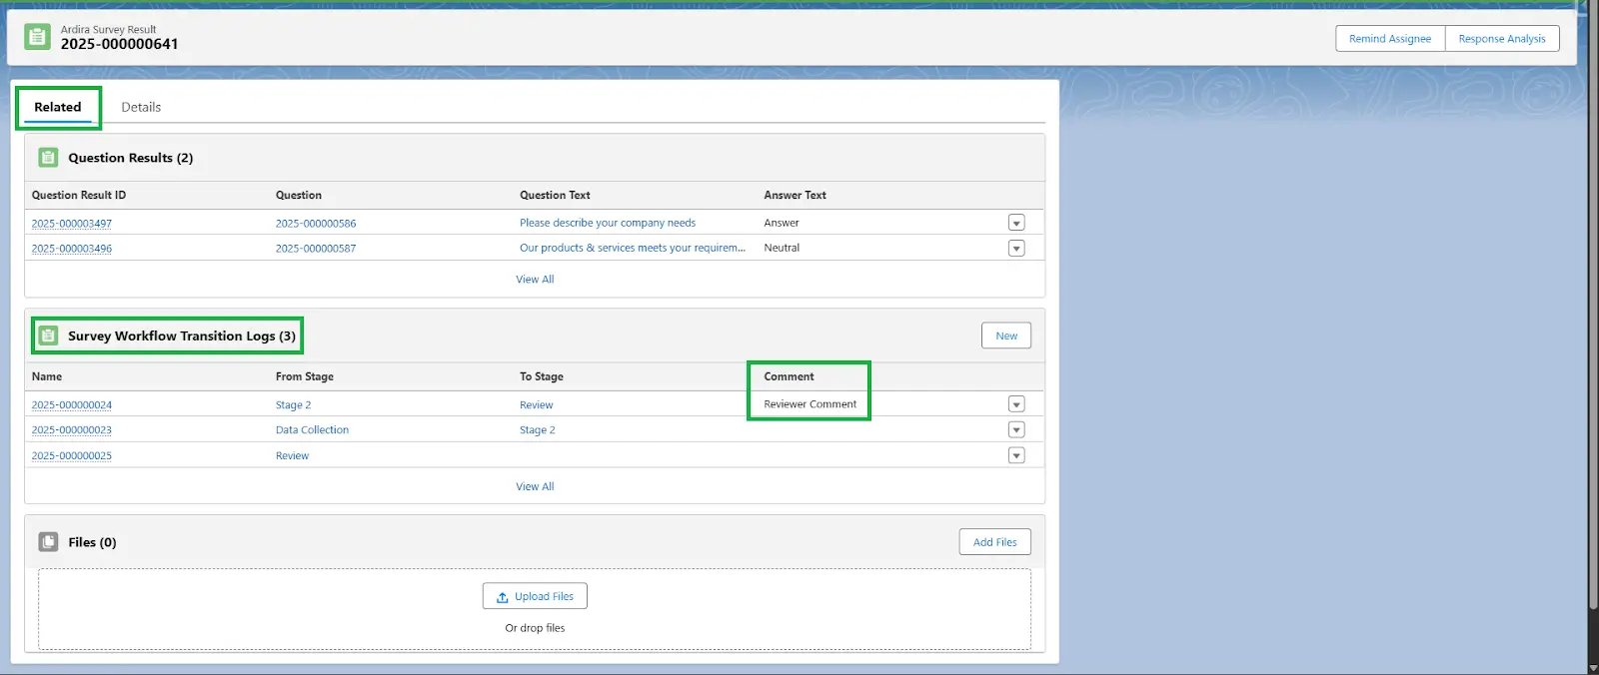
Task: Click the Remind Assignee button
Action: [x=1390, y=39]
